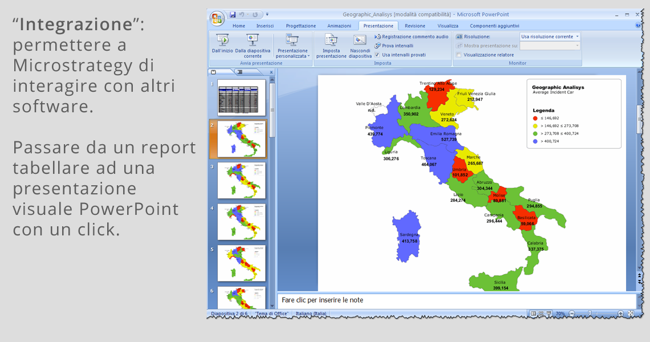
Task: Uncheck Usa intervalli provati checkbox
Action: click(377, 55)
